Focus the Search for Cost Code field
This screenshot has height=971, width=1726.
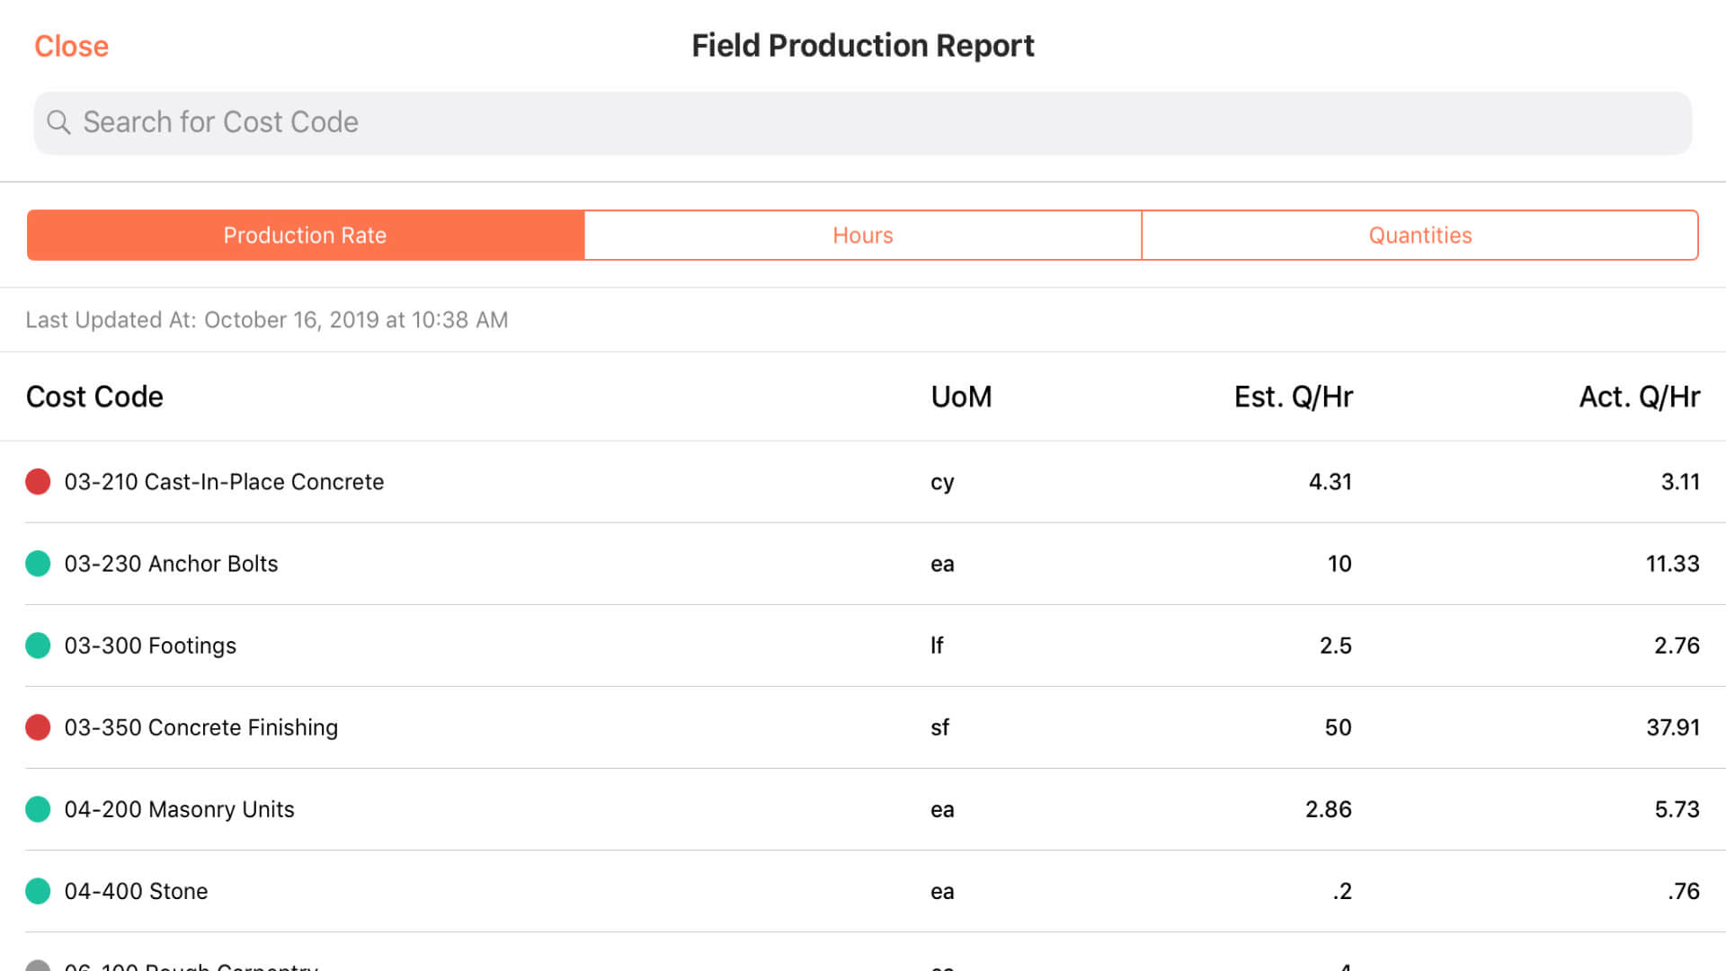coord(863,122)
